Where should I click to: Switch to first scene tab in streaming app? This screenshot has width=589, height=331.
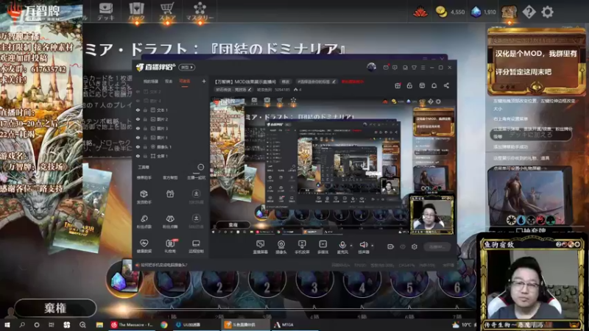(x=151, y=81)
